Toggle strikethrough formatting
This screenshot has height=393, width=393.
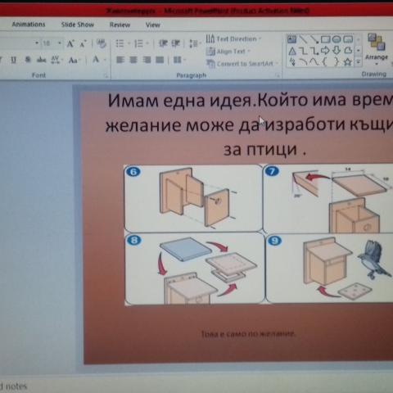(x=41, y=60)
